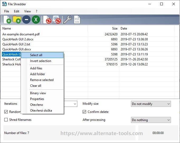
Task: Open the Edit menu
Action: click(x=17, y=11)
